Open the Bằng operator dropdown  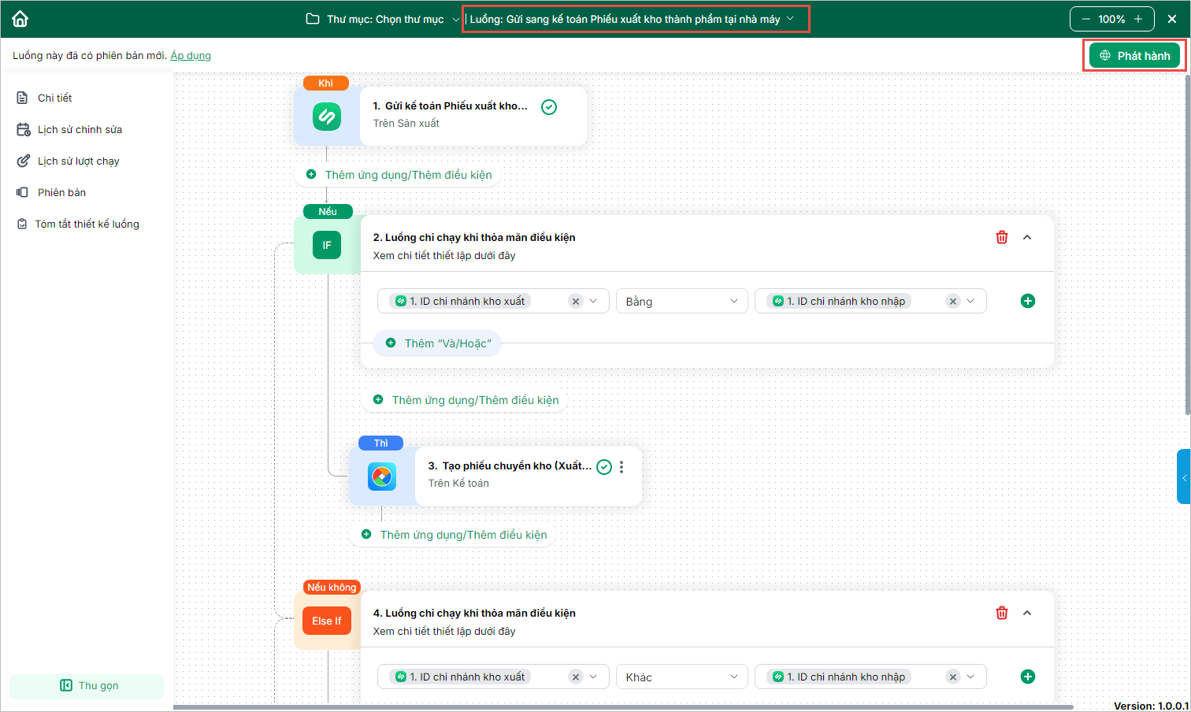click(681, 301)
